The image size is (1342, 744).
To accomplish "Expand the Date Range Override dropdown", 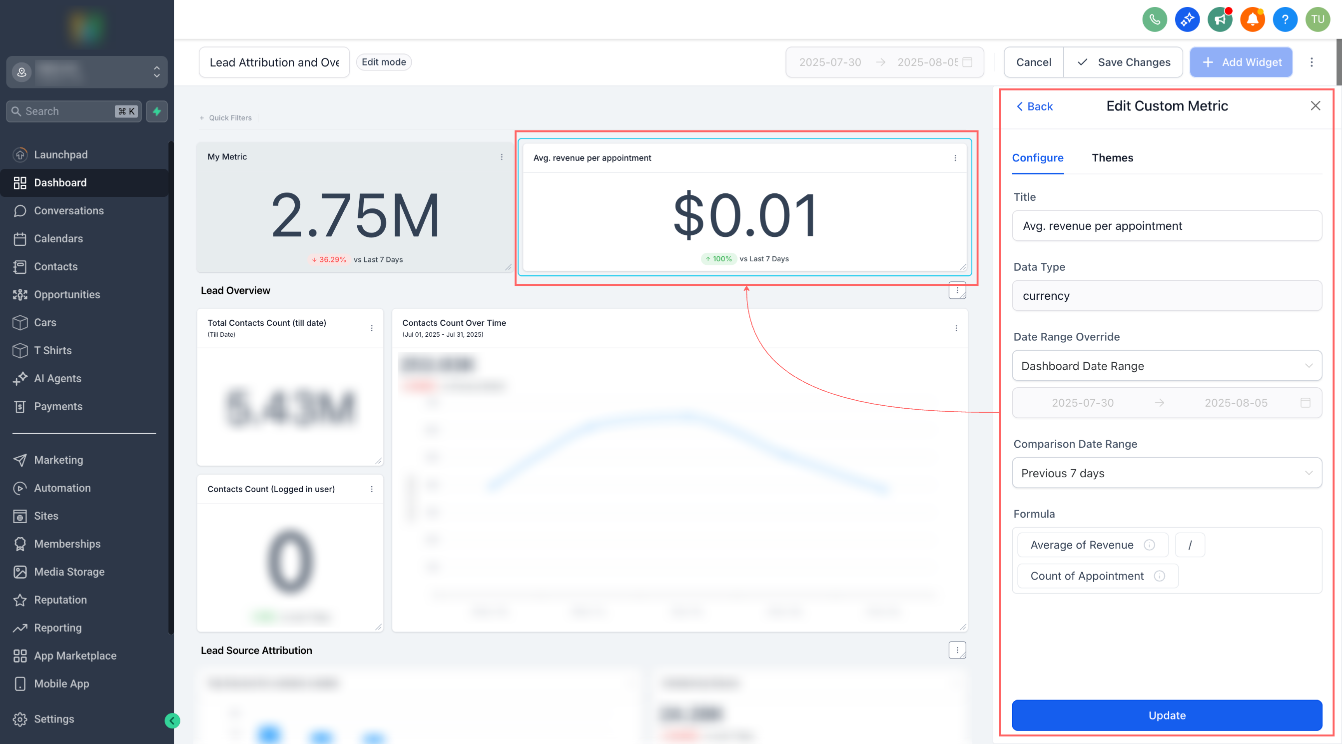I will 1167,366.
